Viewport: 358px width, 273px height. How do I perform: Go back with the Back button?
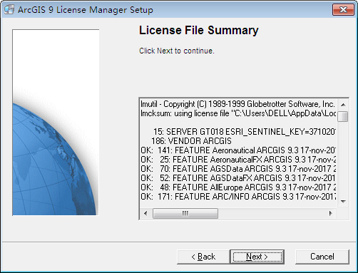click(x=203, y=257)
